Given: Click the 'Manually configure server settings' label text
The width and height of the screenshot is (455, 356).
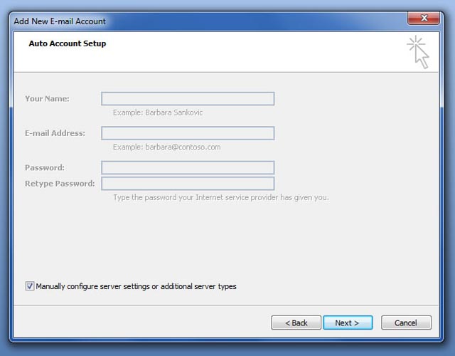Looking at the screenshot, I should pyautogui.click(x=136, y=286).
